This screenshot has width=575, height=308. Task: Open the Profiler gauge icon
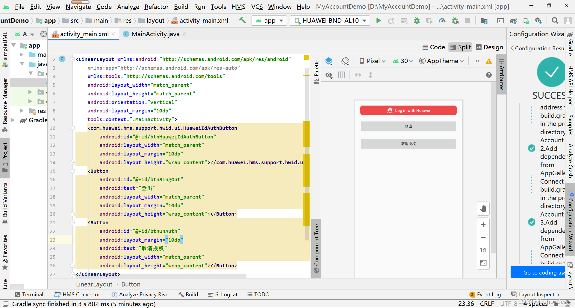point(442,20)
